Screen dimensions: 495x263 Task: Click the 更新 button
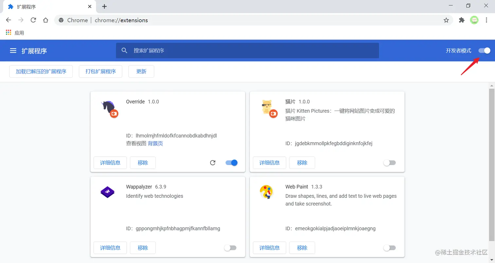click(x=141, y=71)
